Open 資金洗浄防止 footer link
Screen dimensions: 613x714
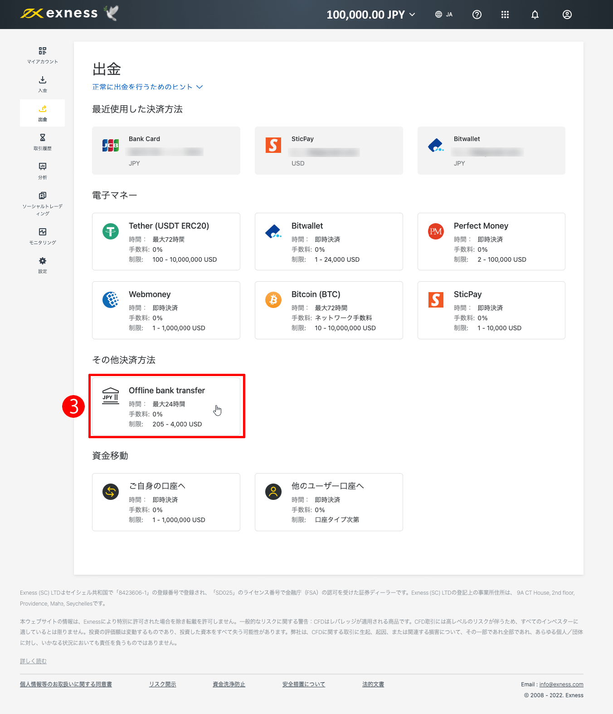click(229, 684)
